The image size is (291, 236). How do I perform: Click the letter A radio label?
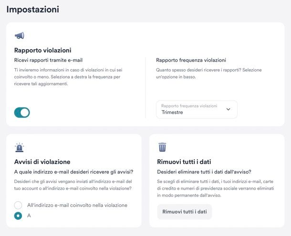pyautogui.click(x=29, y=215)
